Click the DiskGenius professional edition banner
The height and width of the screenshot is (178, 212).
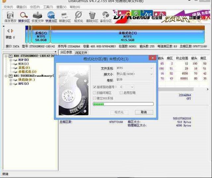[x=162, y=17]
